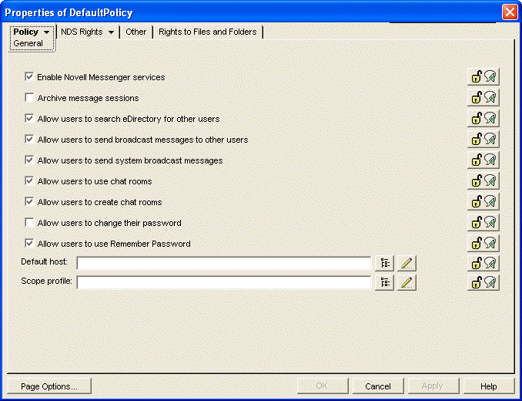The width and height of the screenshot is (522, 401).
Task: Click lock button for Enable Novell Messenger services
Action: 483,77
